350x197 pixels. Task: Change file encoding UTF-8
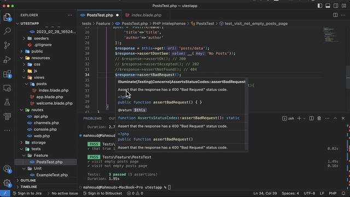309,193
